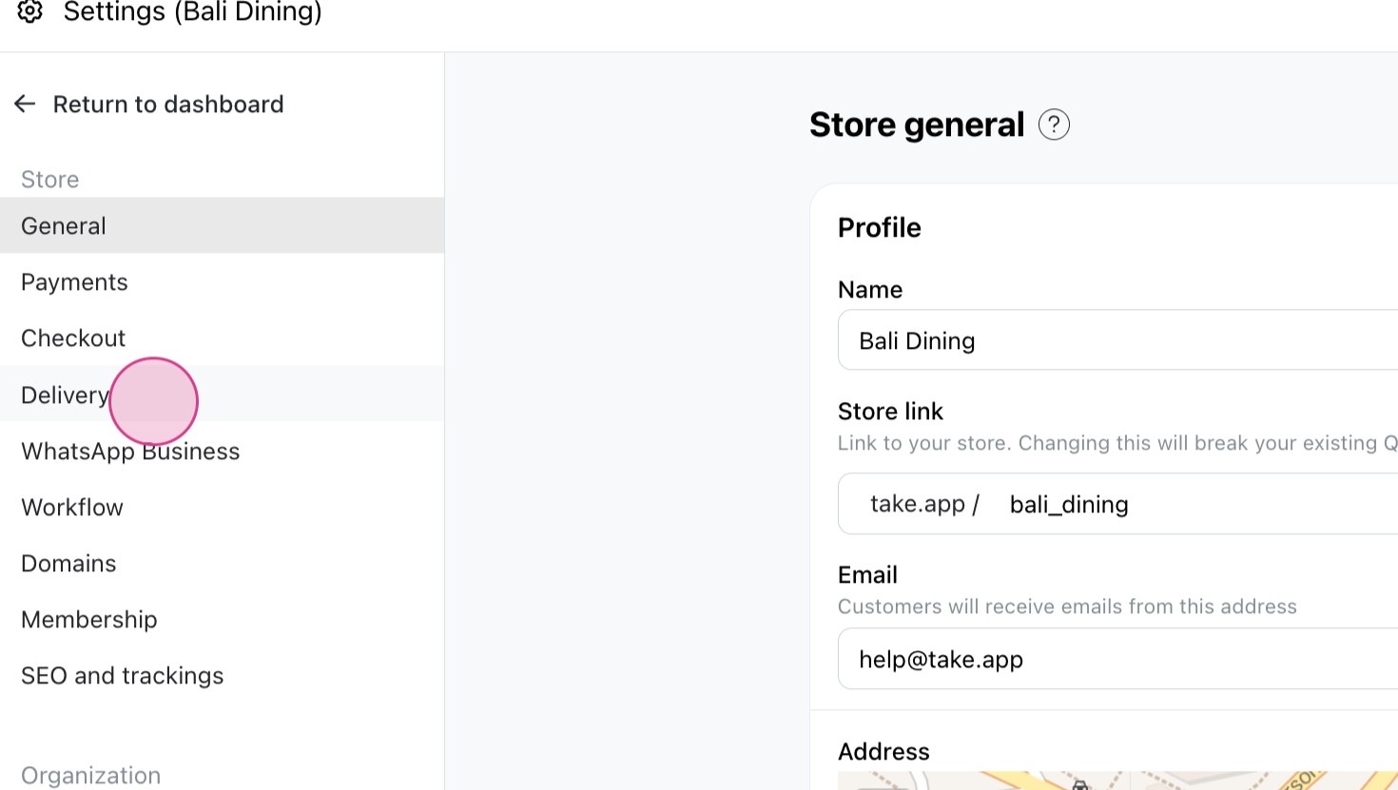The height and width of the screenshot is (790, 1398).
Task: Click the Profile section title
Action: pyautogui.click(x=879, y=227)
